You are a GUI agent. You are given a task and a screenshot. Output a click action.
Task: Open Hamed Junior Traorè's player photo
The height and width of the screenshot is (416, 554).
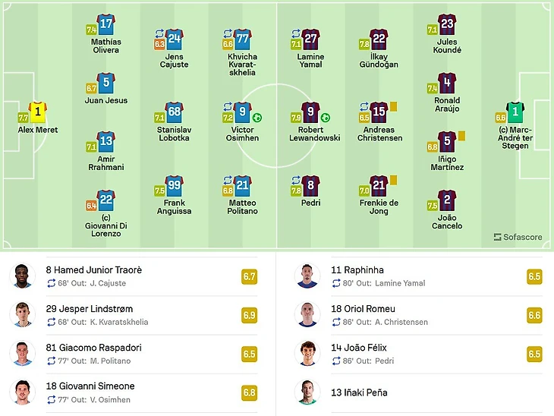tap(22, 276)
